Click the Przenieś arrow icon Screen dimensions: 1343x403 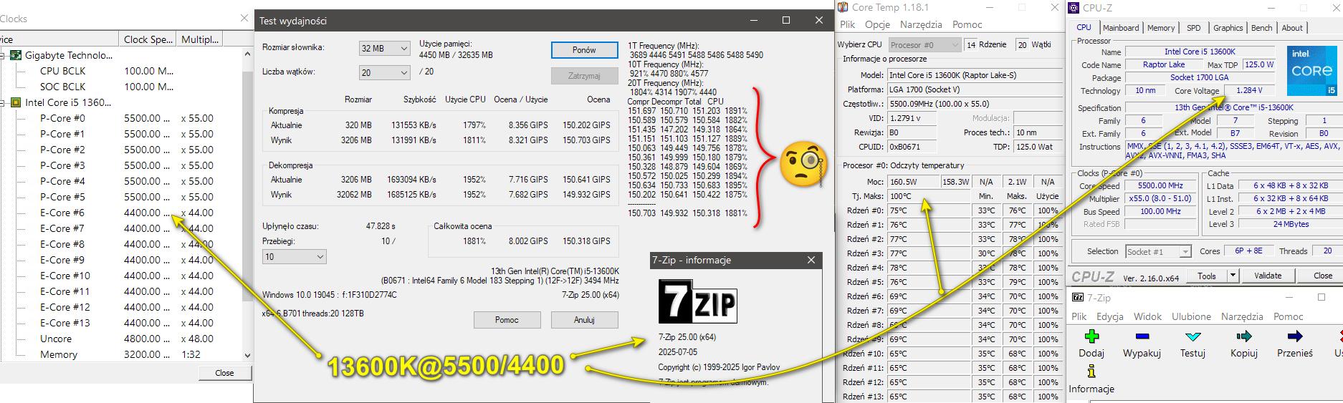(x=1294, y=336)
